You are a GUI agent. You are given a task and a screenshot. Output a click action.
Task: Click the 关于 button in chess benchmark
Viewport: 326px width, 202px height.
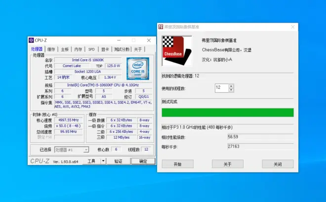[x=227, y=164]
